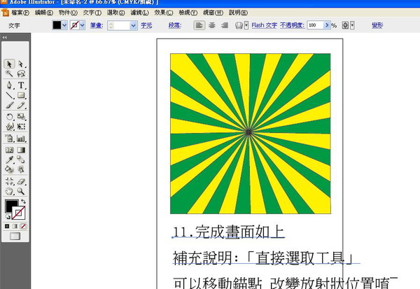Open the 濾鏡(L) menu
The image size is (420, 289).
[139, 13]
